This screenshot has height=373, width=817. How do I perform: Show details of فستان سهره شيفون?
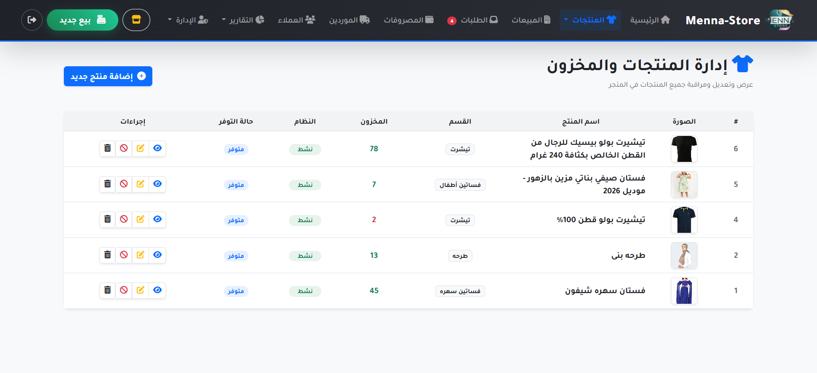coord(157,290)
